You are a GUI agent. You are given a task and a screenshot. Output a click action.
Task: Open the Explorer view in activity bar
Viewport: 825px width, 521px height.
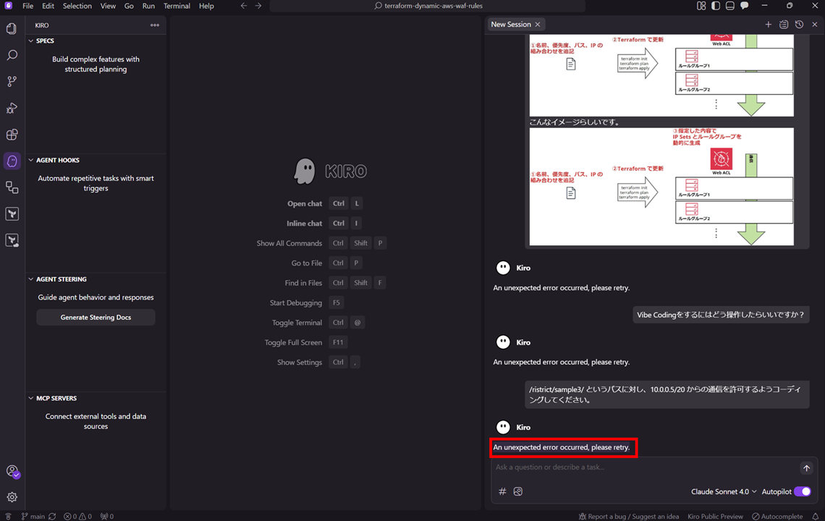[x=12, y=28]
